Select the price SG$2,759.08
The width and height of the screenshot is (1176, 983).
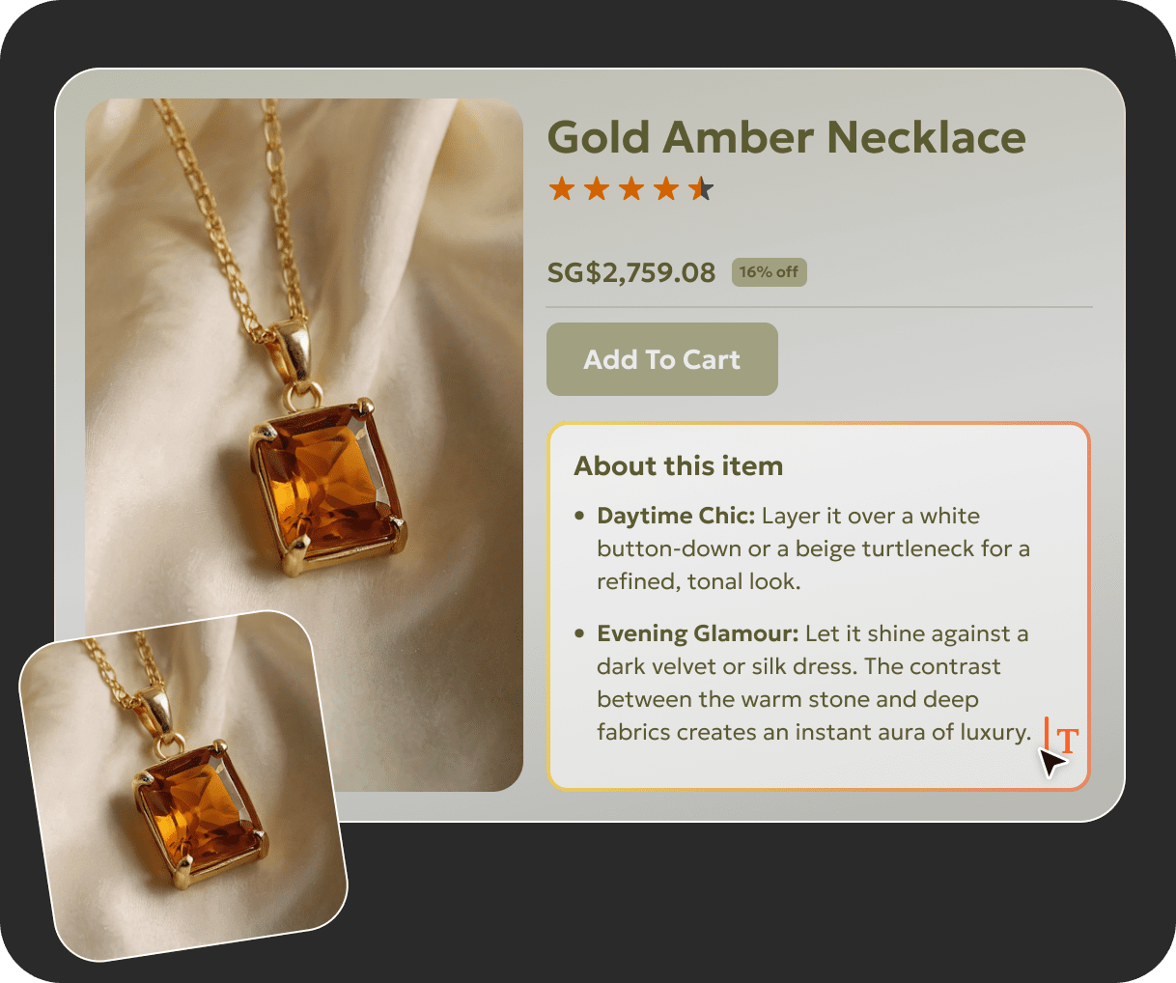click(x=630, y=272)
